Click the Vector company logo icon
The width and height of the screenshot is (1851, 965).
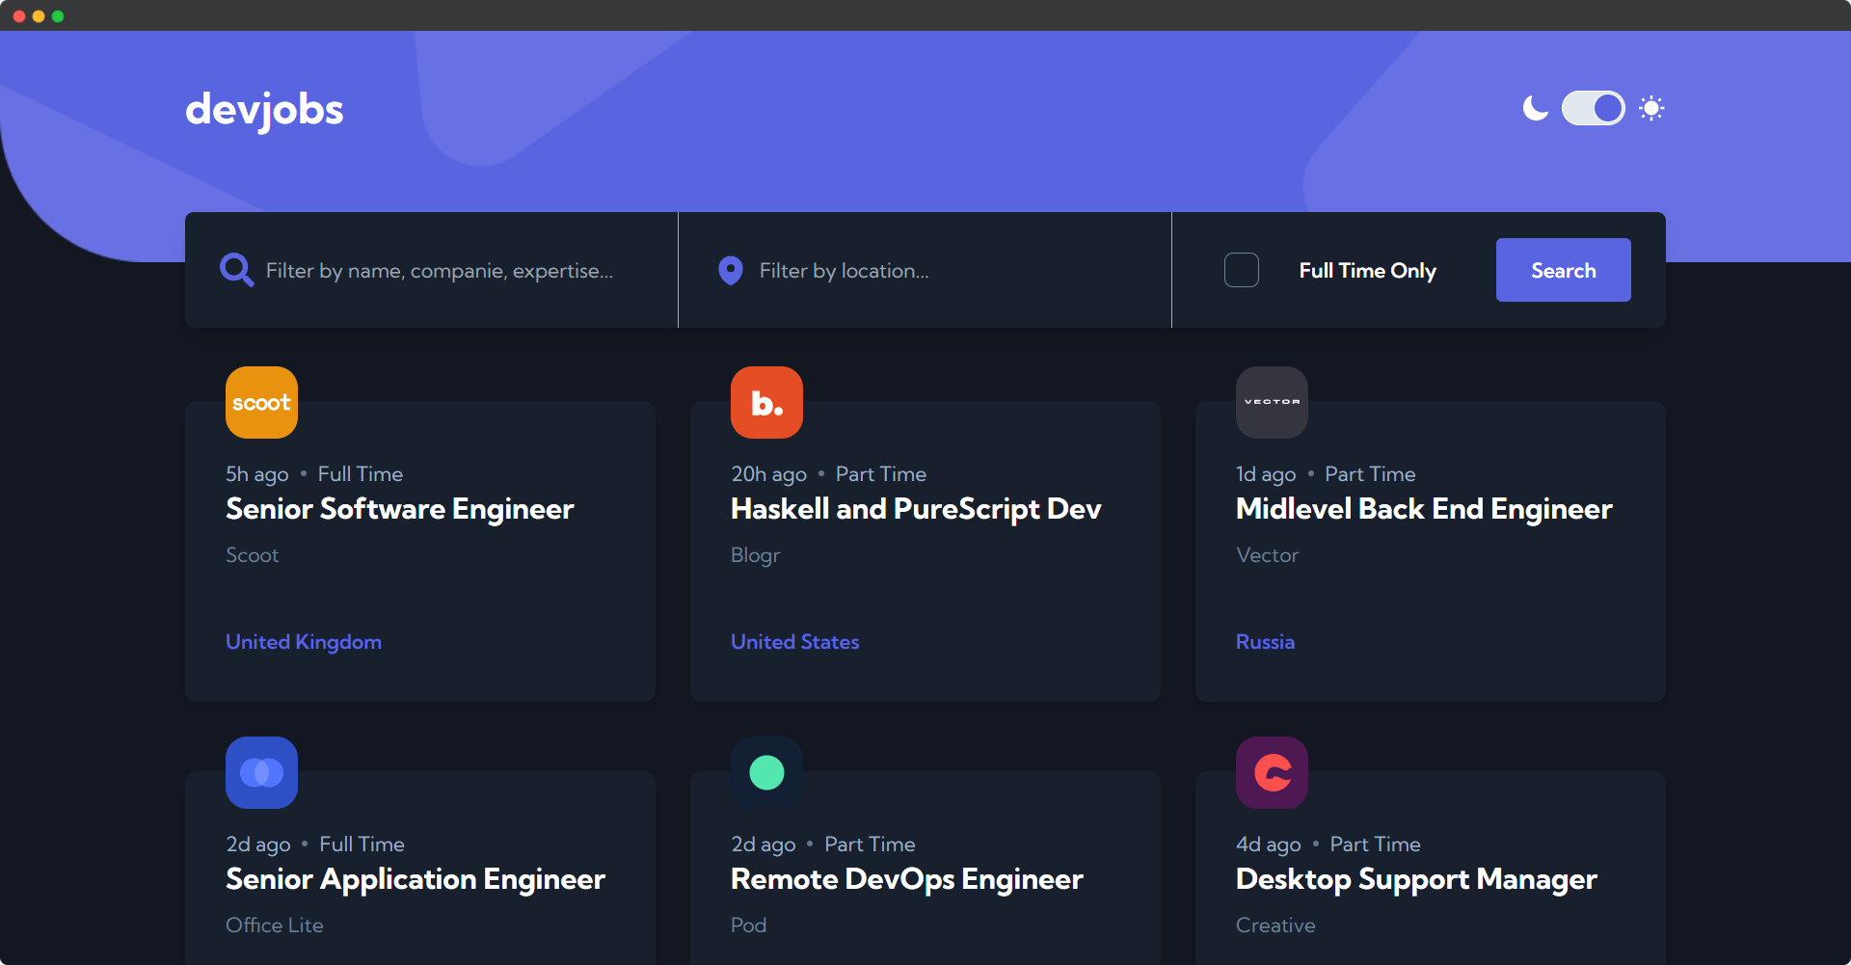pyautogui.click(x=1272, y=402)
